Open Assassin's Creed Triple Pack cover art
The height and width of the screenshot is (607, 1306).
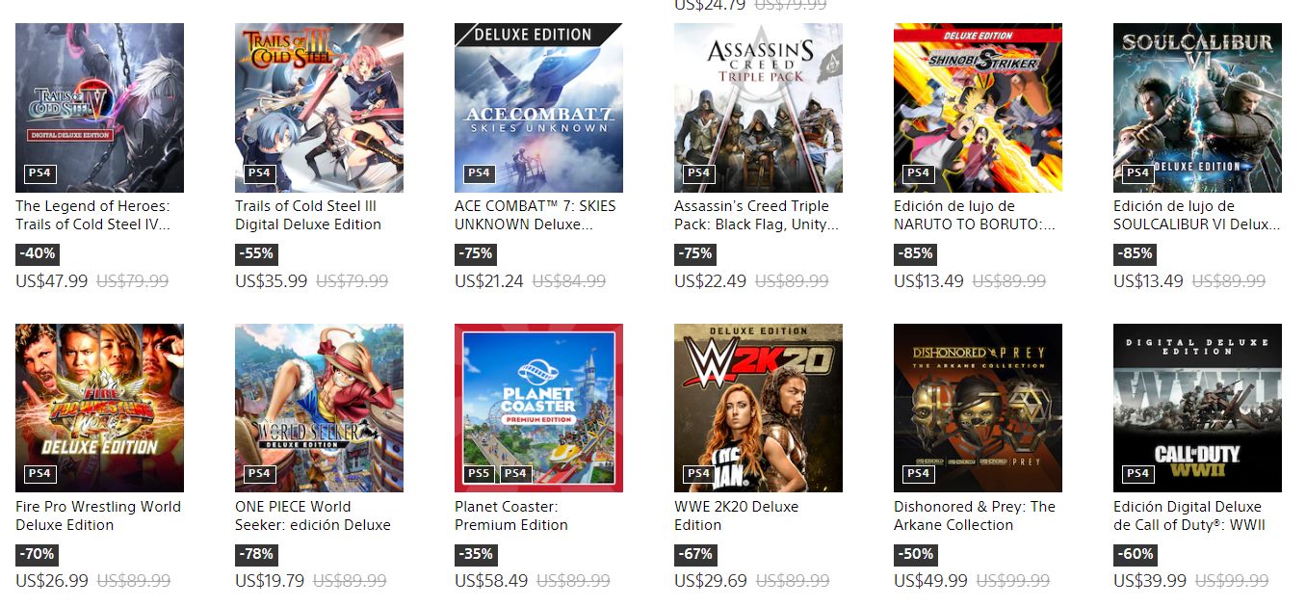point(758,108)
